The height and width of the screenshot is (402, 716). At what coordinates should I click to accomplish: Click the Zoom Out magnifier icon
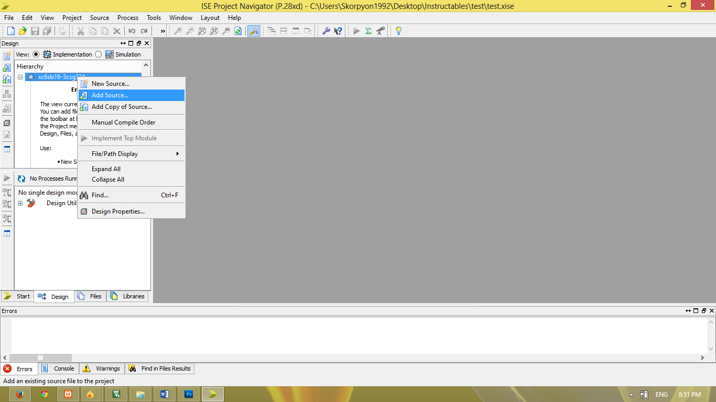(190, 31)
